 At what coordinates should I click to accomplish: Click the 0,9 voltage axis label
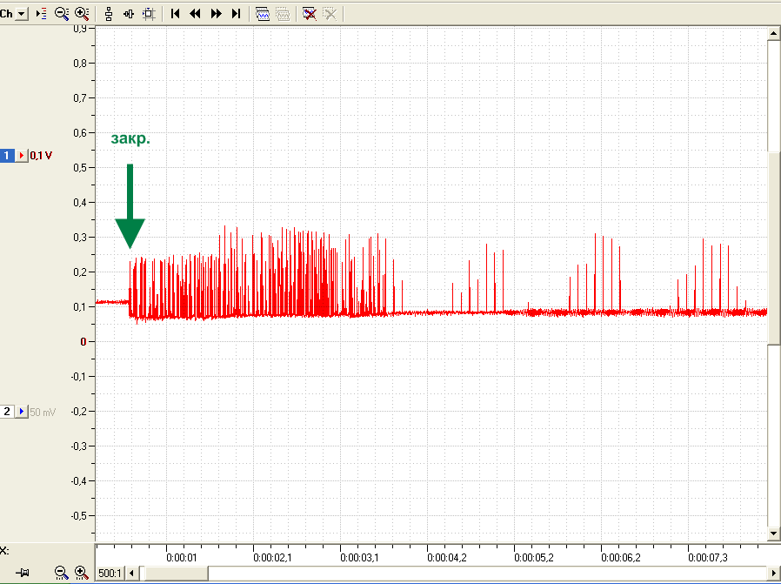80,30
